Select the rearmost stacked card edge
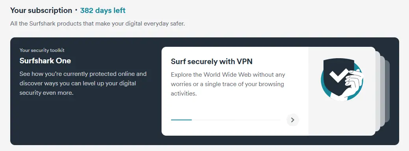 tap(387, 91)
